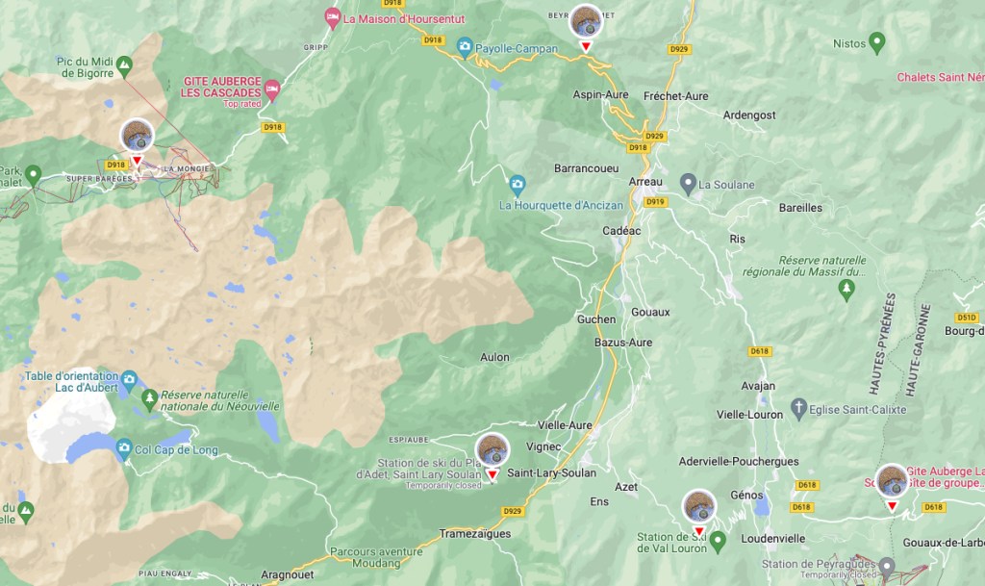This screenshot has width=985, height=586.
Task: Select the Arreau town label
Action: pyautogui.click(x=645, y=182)
